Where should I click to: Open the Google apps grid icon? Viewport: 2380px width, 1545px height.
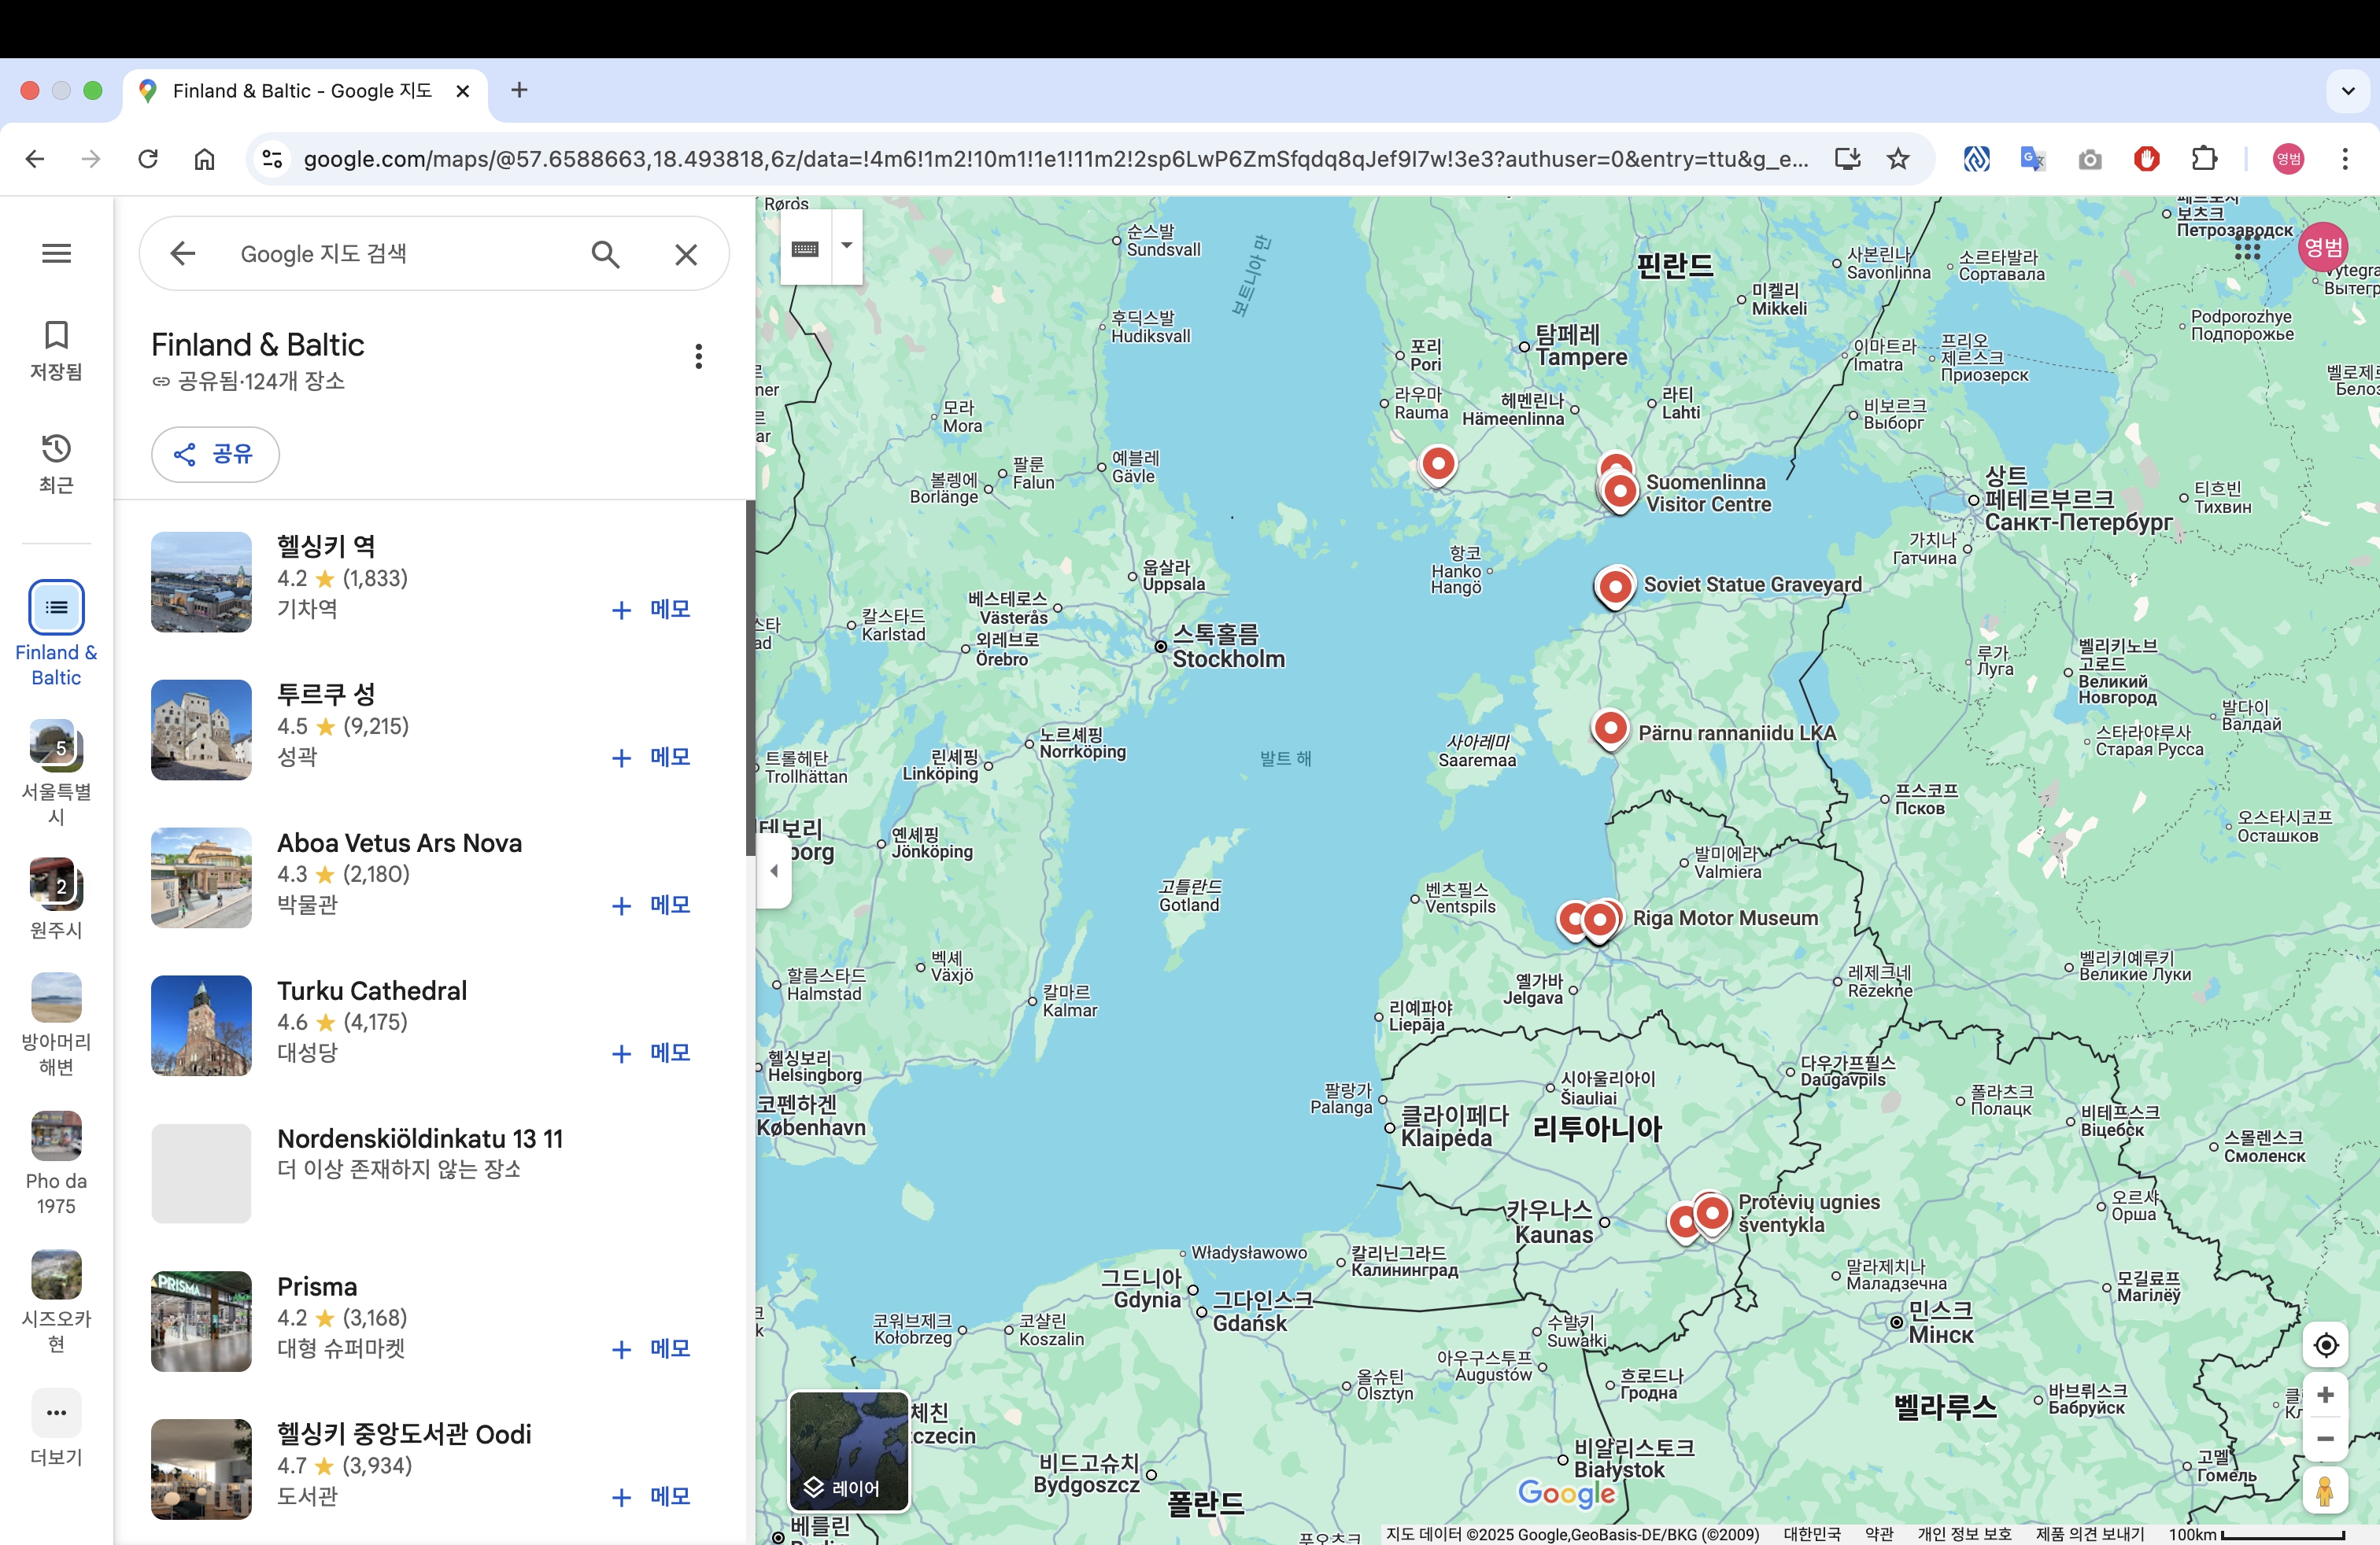click(2247, 247)
